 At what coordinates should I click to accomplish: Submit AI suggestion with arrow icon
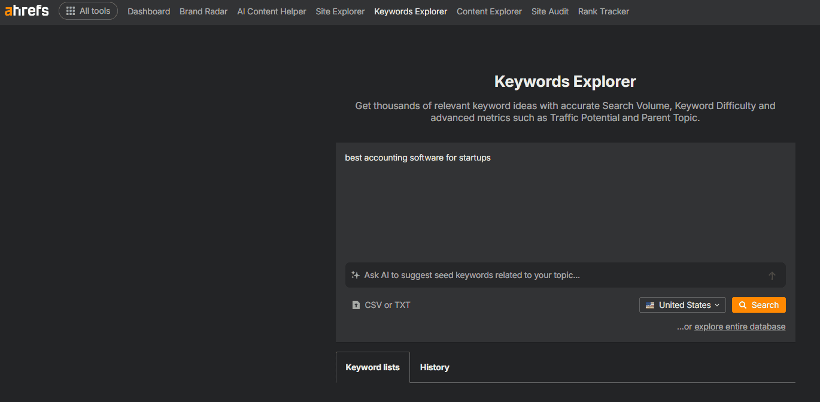click(772, 276)
